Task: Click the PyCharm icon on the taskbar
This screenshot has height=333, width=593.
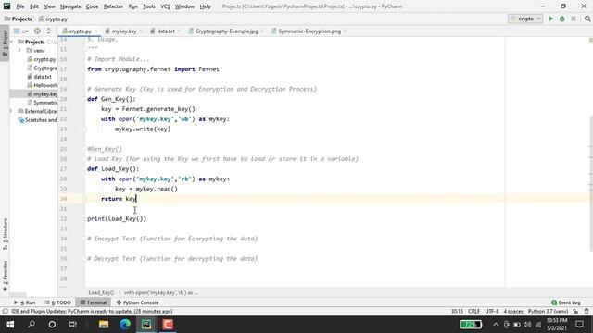Action: click(146, 325)
